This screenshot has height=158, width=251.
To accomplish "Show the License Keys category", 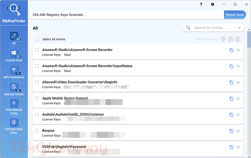I will (14, 55).
